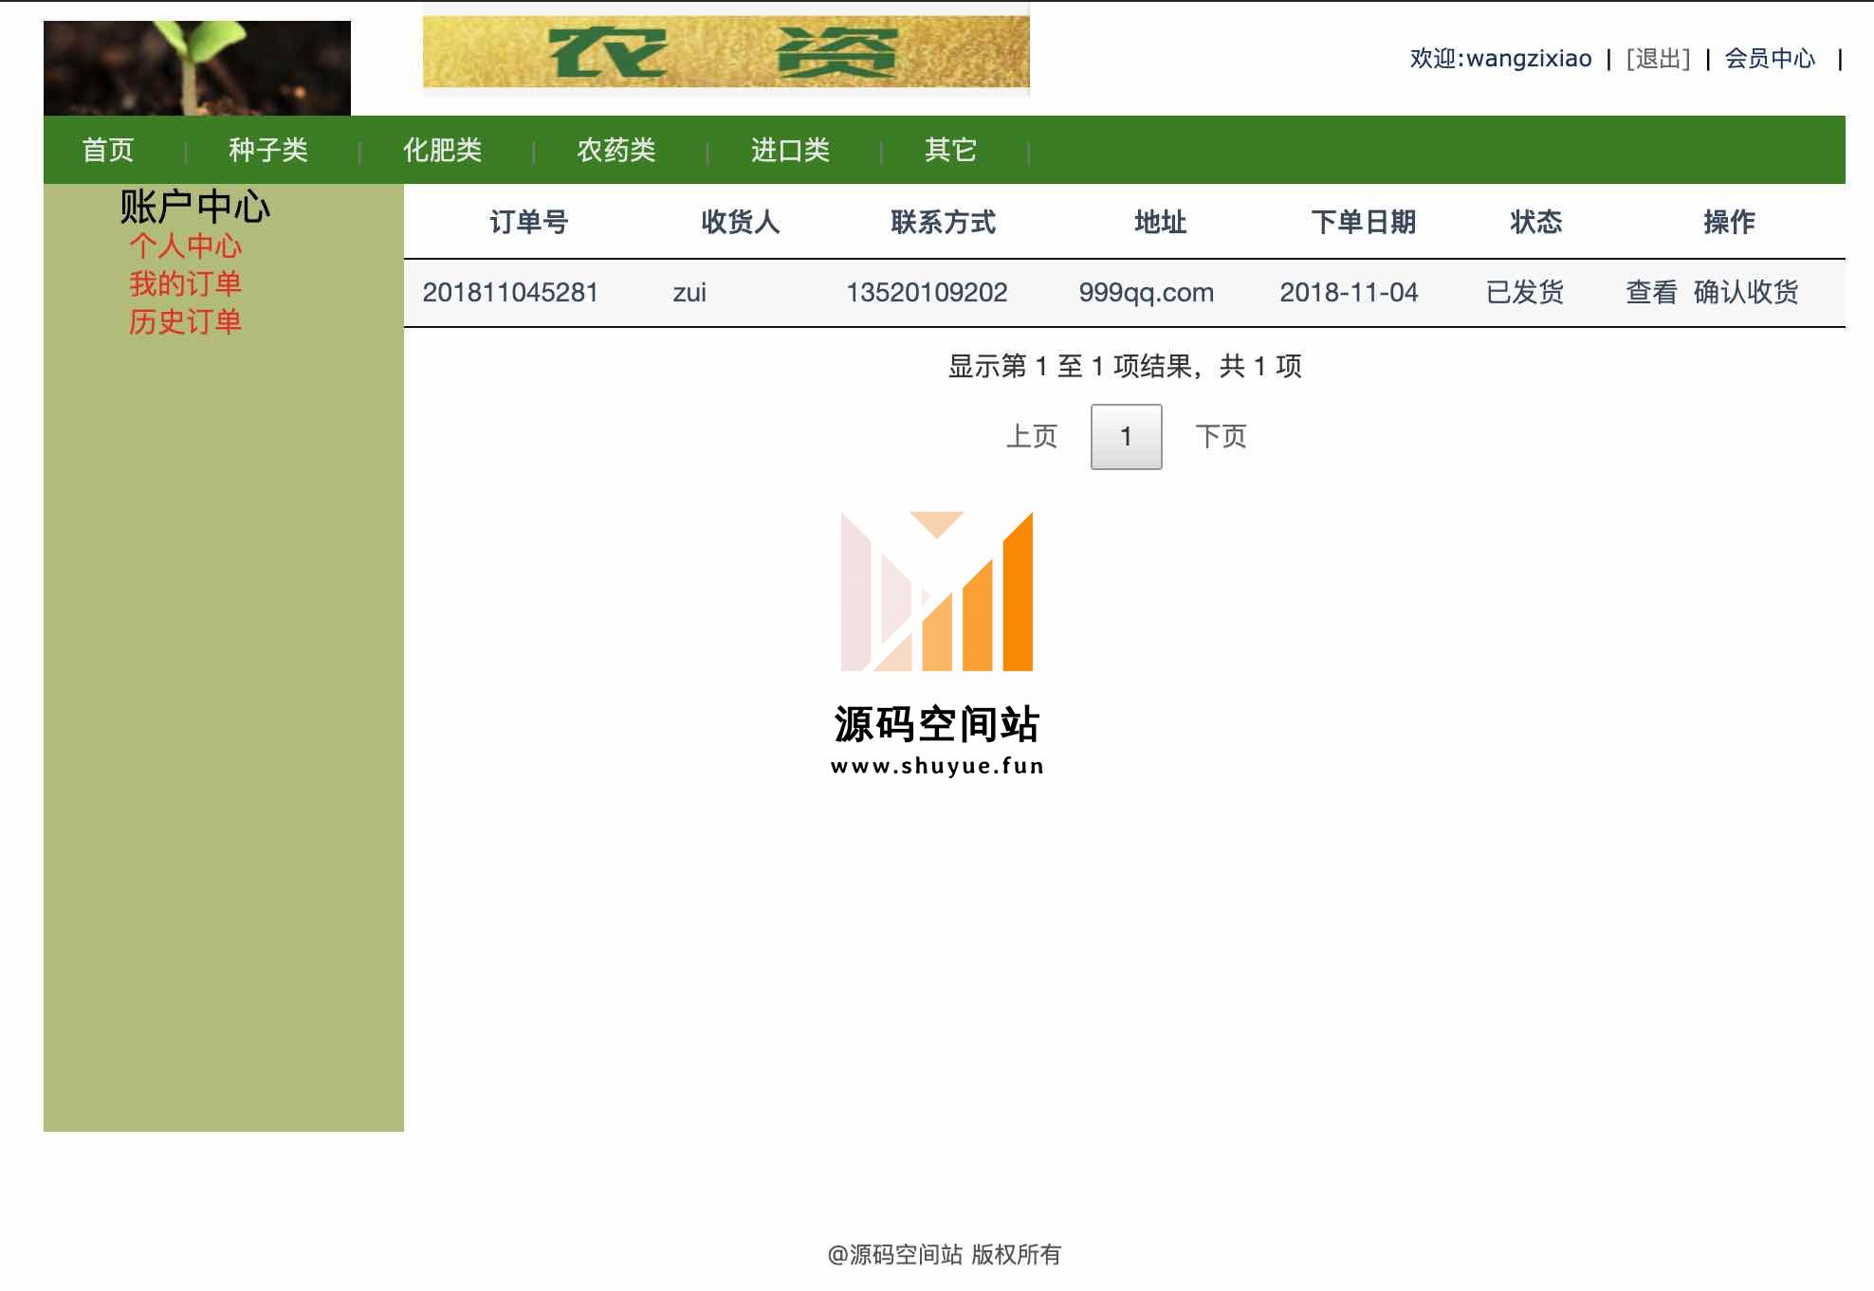Click the seedling logo image

(x=197, y=68)
